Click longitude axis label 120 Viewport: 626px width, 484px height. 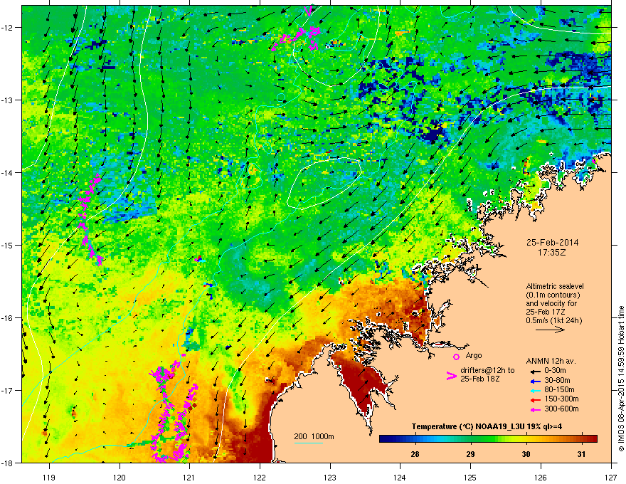pyautogui.click(x=120, y=478)
